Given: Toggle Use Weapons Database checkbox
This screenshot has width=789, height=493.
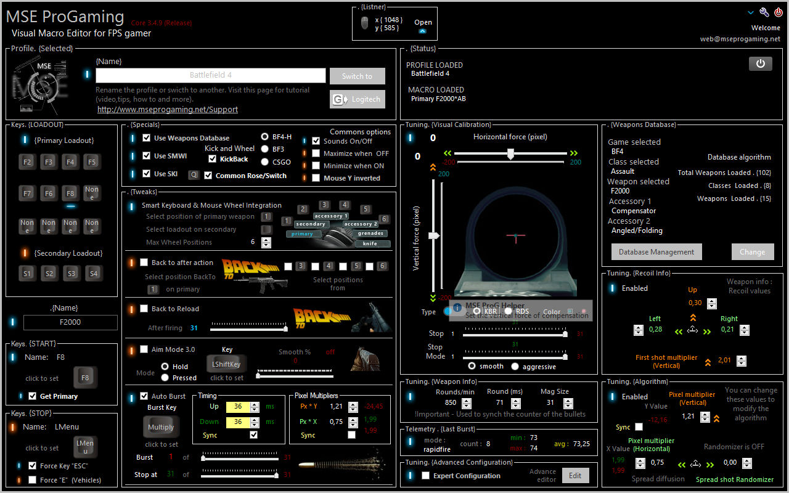Looking at the screenshot, I should coord(147,138).
